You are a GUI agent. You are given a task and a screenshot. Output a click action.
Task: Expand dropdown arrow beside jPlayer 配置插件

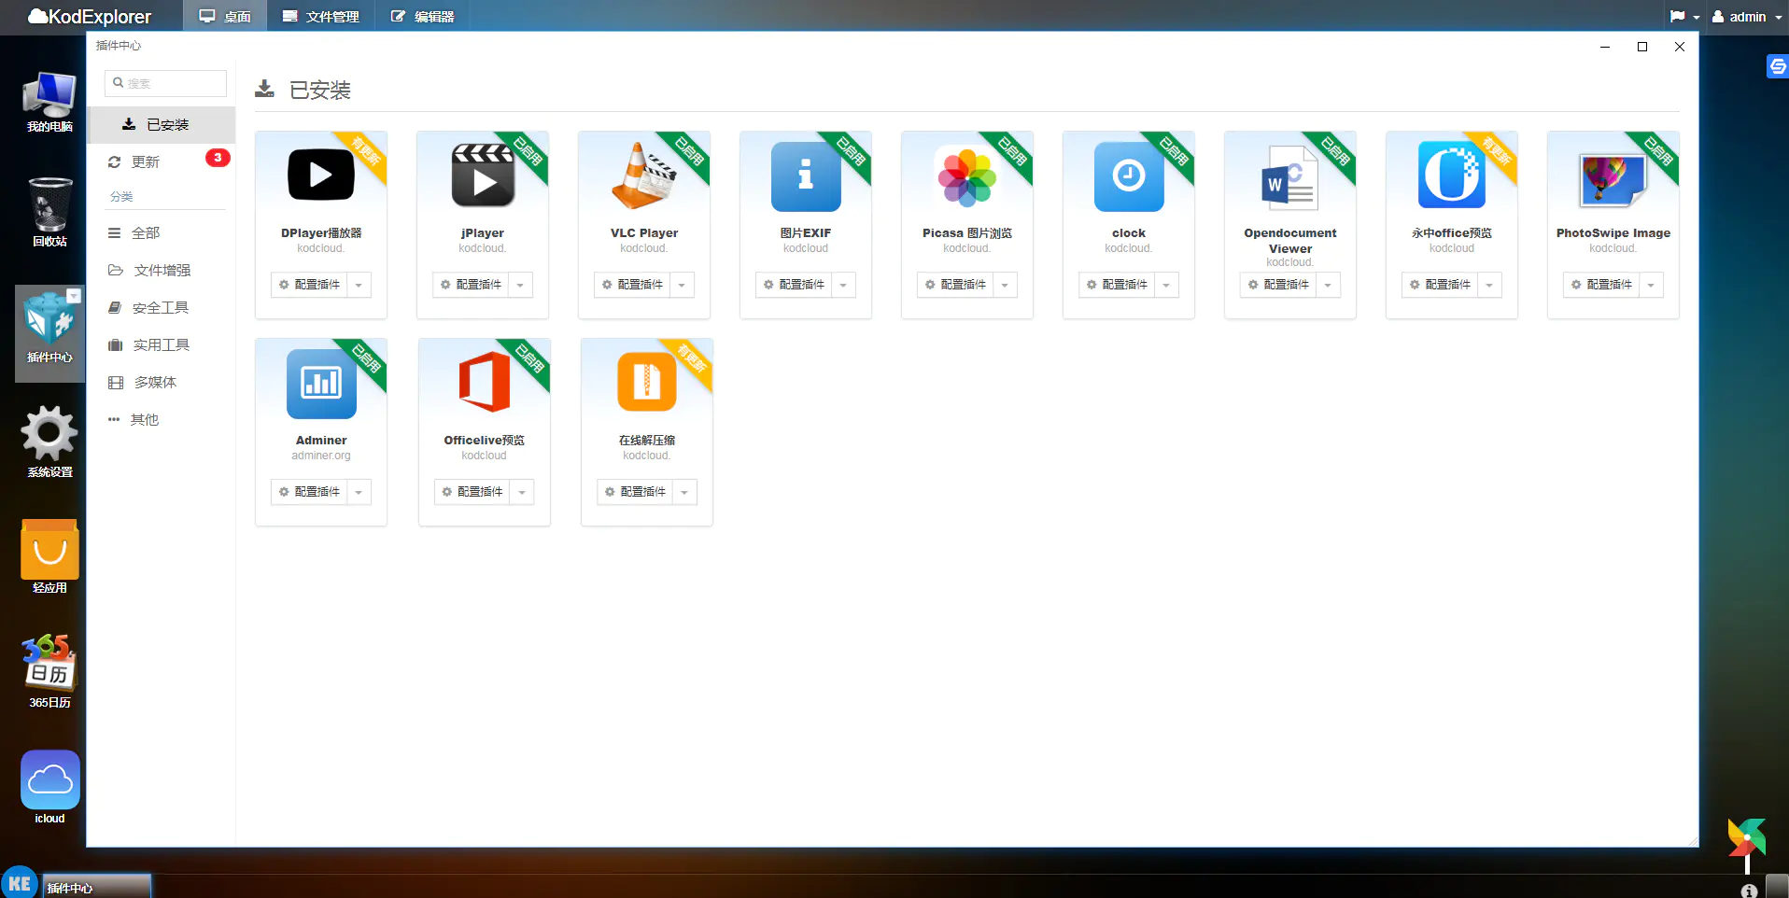[520, 285]
